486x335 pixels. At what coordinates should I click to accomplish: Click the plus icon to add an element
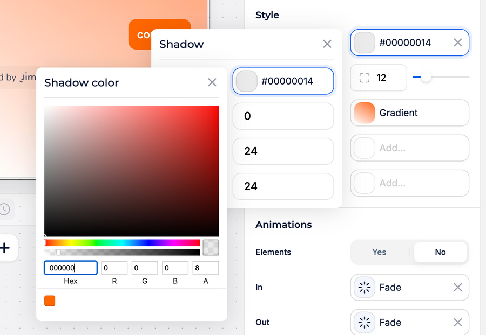click(5, 248)
